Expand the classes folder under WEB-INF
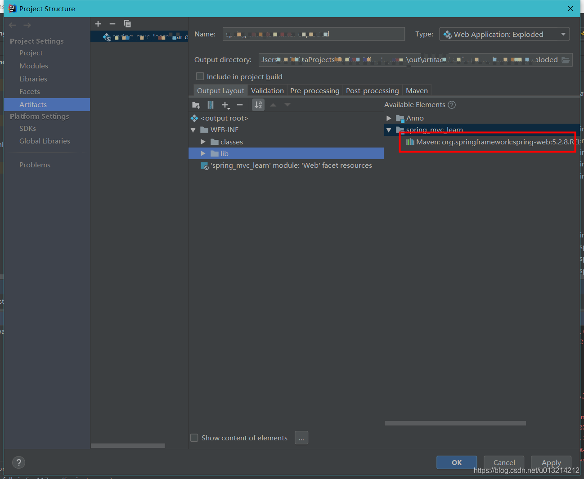The height and width of the screenshot is (479, 584). click(203, 141)
